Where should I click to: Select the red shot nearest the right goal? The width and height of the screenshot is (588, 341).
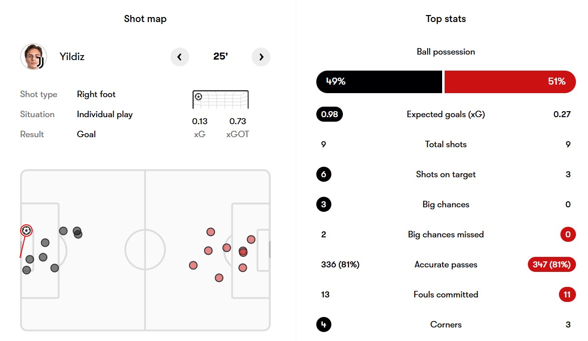(251, 239)
